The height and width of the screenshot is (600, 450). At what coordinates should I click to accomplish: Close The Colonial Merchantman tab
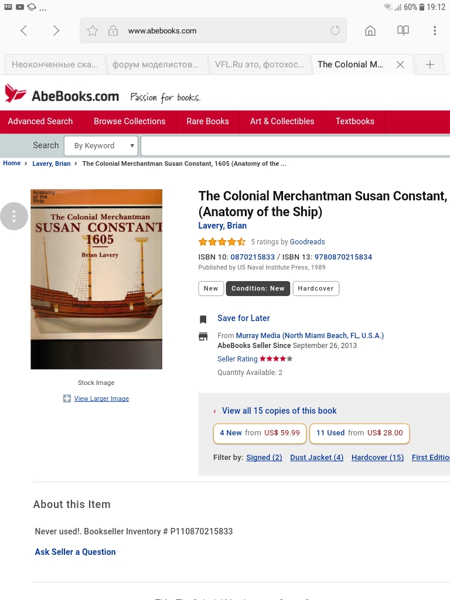pyautogui.click(x=400, y=64)
